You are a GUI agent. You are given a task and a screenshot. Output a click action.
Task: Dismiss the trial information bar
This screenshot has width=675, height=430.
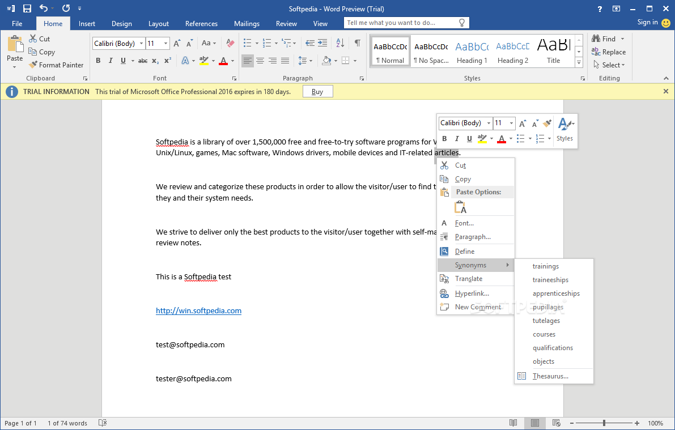(666, 91)
